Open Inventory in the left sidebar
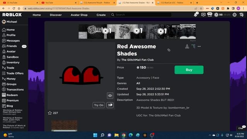Viewport: 247px width, 139px height. click(13, 63)
